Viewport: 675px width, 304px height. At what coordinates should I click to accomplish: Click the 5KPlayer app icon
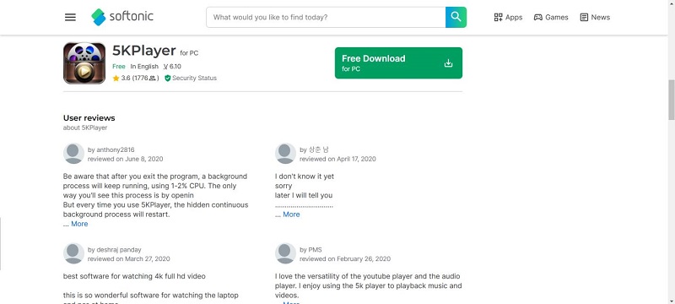coord(84,62)
